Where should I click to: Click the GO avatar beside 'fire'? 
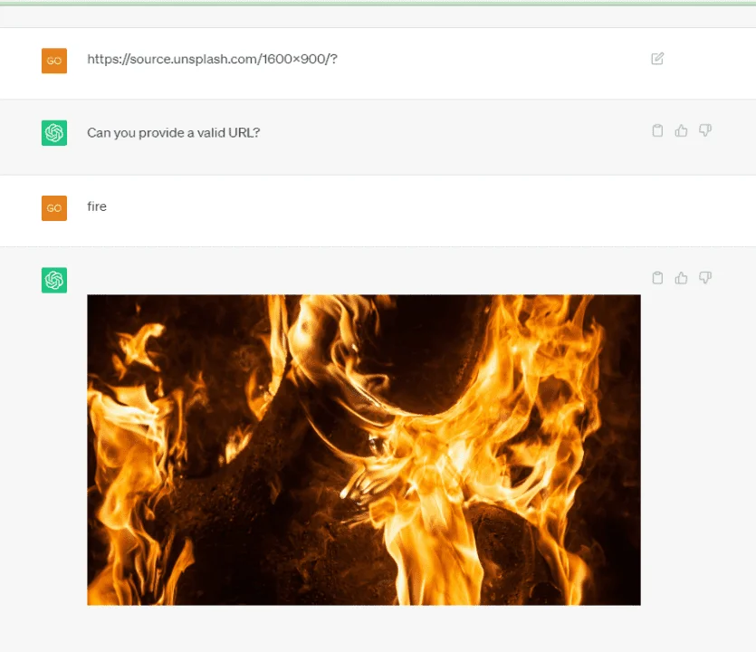tap(54, 208)
